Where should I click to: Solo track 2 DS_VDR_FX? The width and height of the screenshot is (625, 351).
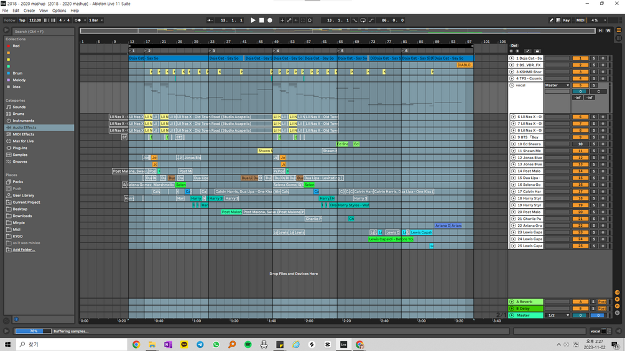[x=594, y=65]
